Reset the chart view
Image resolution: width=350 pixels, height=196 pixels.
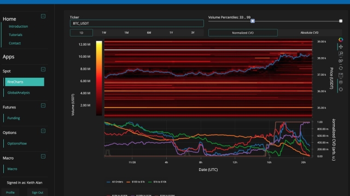(341, 68)
